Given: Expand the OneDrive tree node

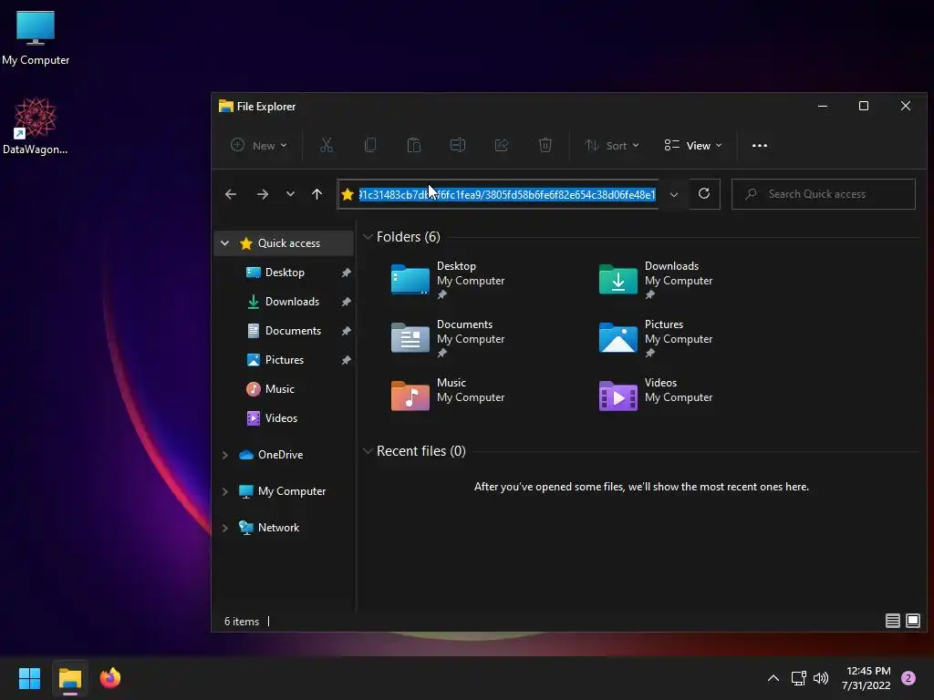Looking at the screenshot, I should click(224, 455).
